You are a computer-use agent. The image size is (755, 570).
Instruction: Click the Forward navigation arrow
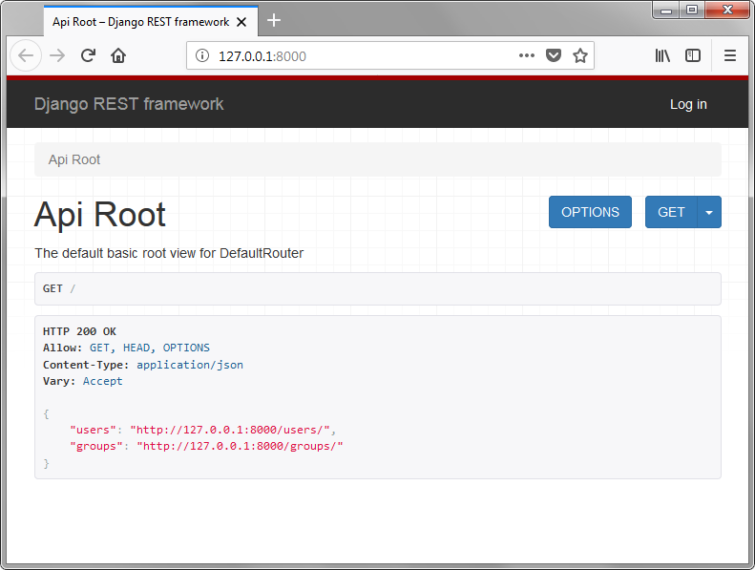(x=57, y=55)
